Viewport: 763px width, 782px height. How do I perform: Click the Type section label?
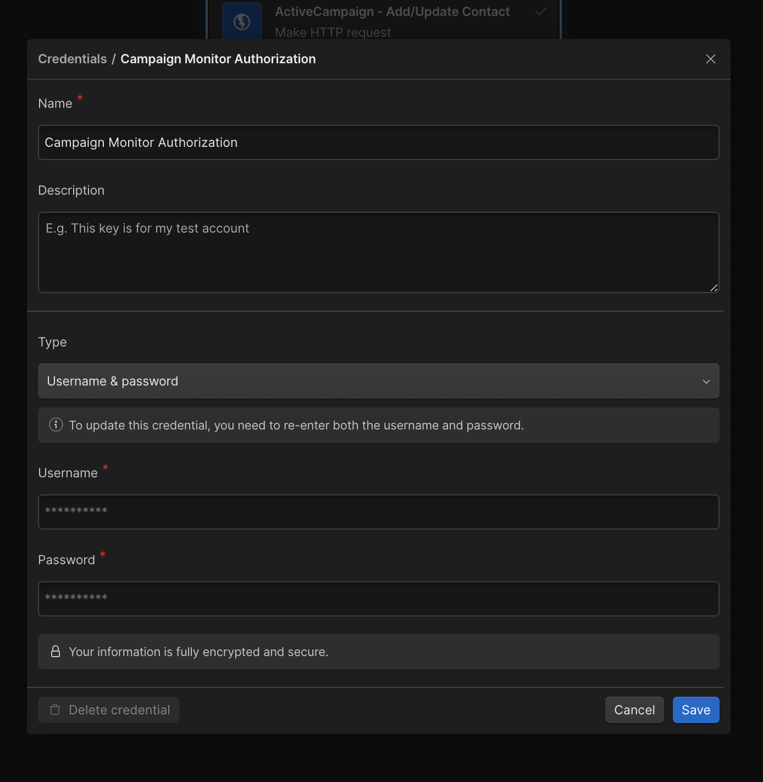click(x=52, y=342)
